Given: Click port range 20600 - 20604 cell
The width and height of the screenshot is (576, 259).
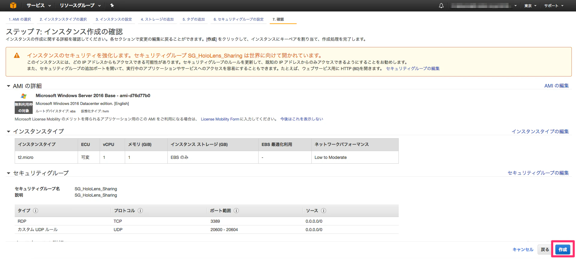Looking at the screenshot, I should tap(255, 230).
